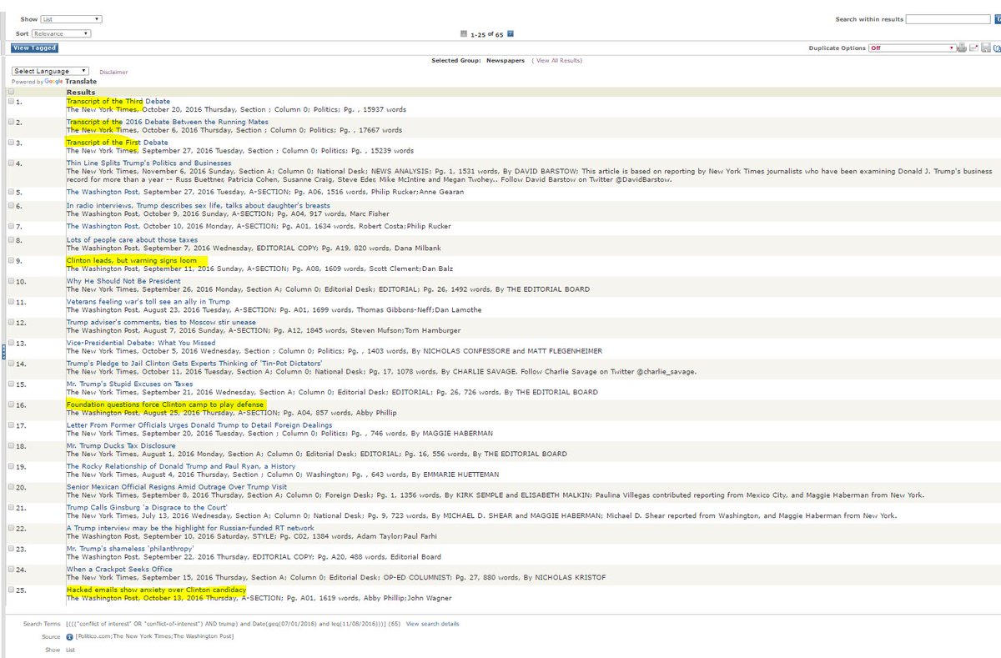The height and width of the screenshot is (658, 1001).
Task: Tick checkbox for result 16
Action: coord(11,404)
